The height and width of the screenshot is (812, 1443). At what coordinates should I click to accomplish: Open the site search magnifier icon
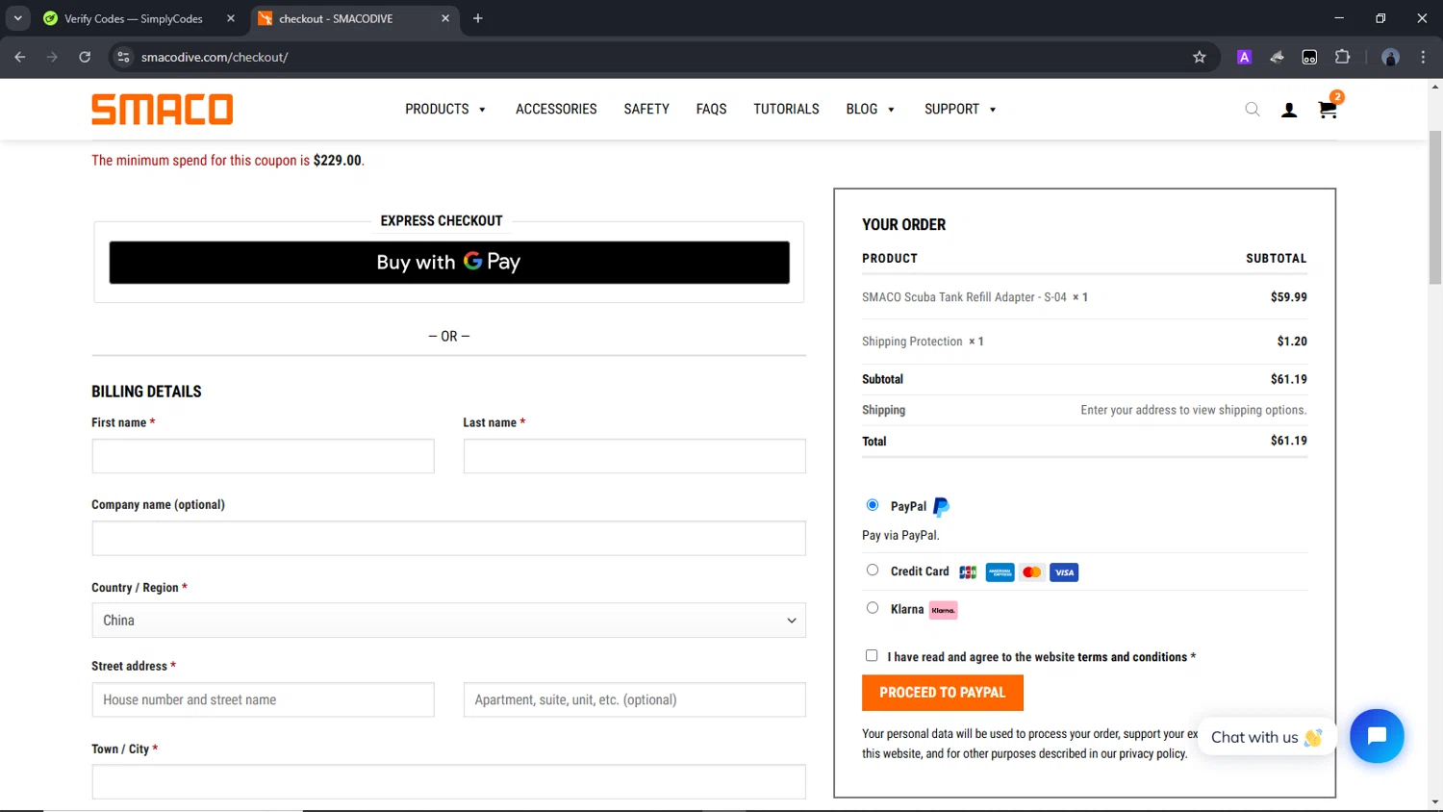tap(1252, 110)
